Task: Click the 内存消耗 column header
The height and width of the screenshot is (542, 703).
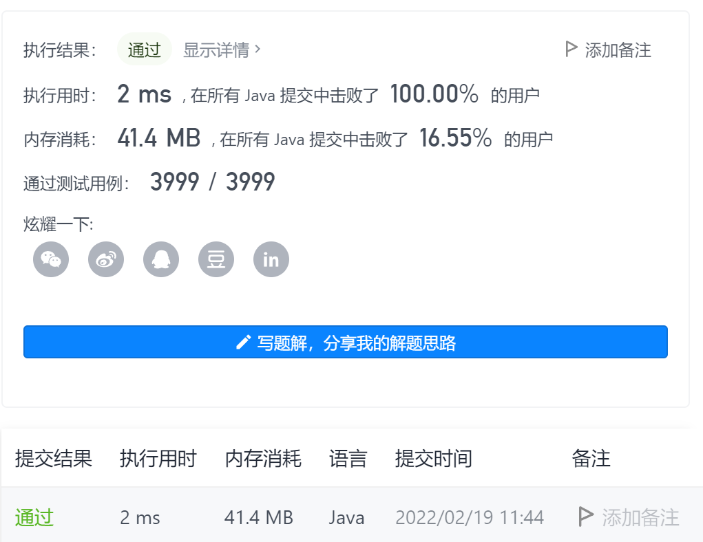Action: (263, 459)
